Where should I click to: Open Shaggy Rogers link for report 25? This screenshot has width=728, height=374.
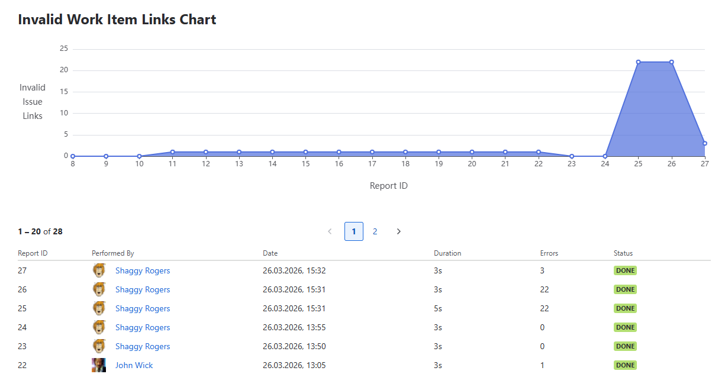pos(143,308)
